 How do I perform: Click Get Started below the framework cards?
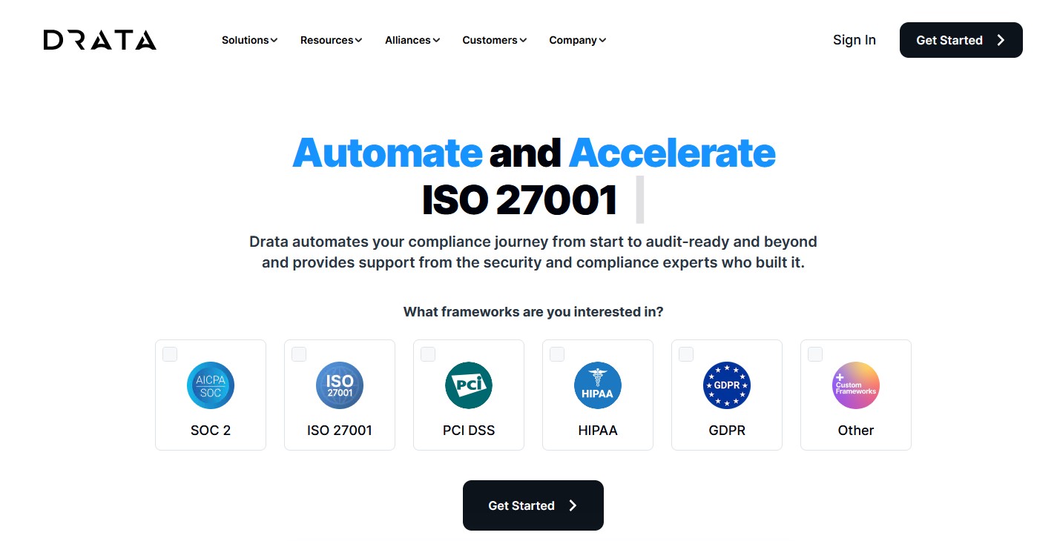533,505
